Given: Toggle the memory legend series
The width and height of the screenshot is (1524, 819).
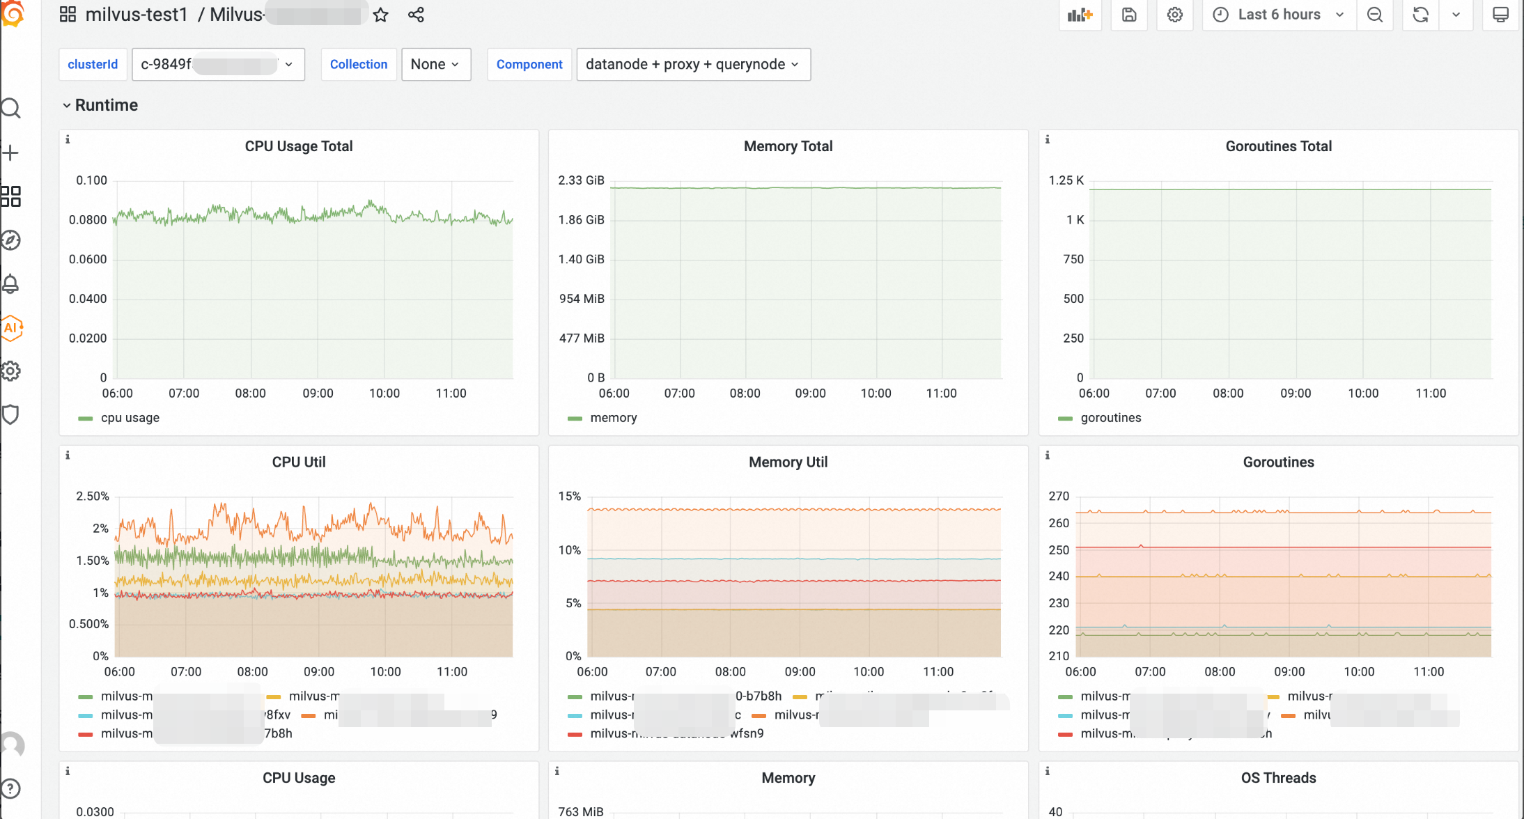Looking at the screenshot, I should [613, 418].
